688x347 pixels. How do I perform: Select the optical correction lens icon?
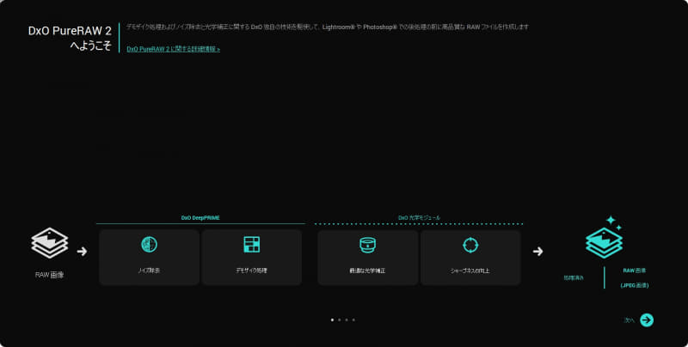coord(367,245)
